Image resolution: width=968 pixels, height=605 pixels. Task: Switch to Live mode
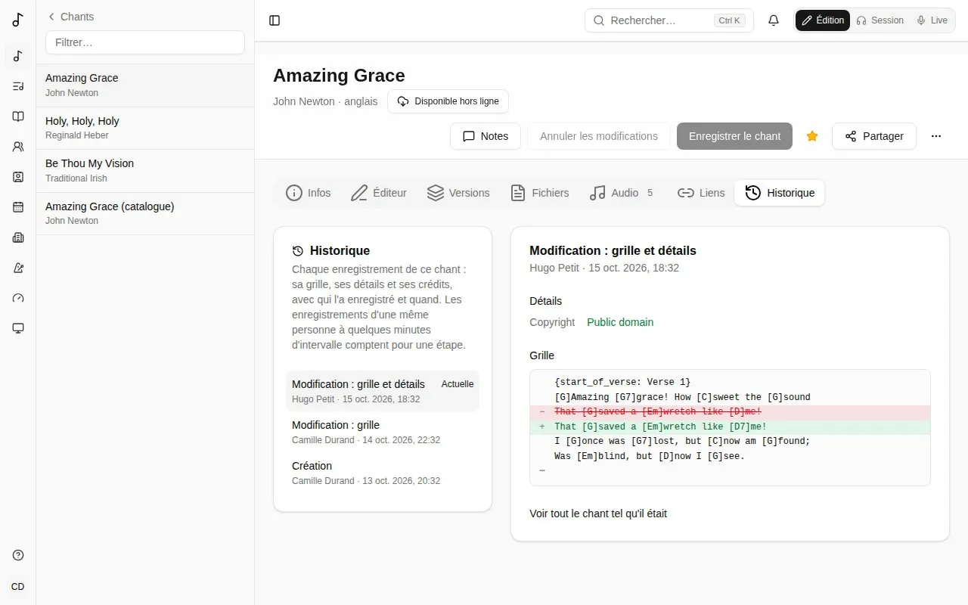coord(932,20)
